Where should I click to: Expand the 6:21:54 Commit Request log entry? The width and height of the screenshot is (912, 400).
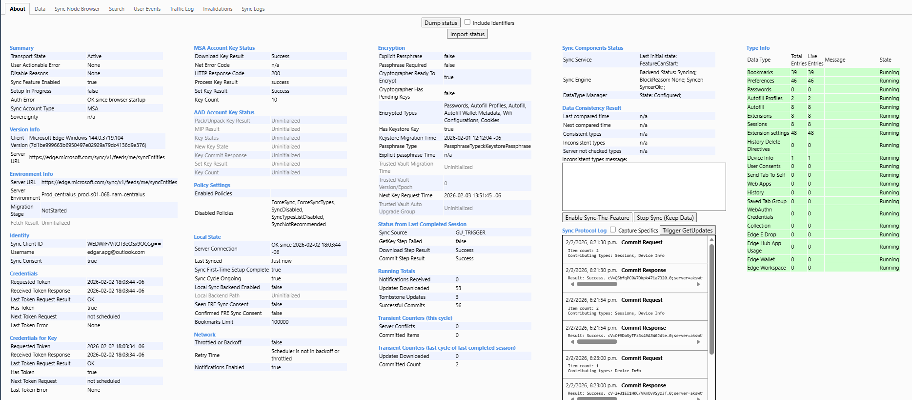click(635, 307)
